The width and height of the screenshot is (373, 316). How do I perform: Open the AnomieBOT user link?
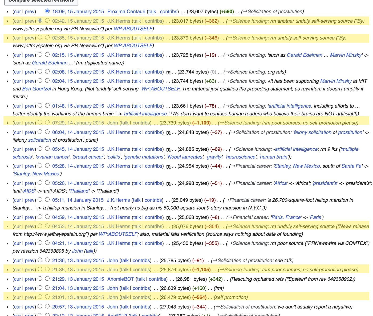[121, 279]
